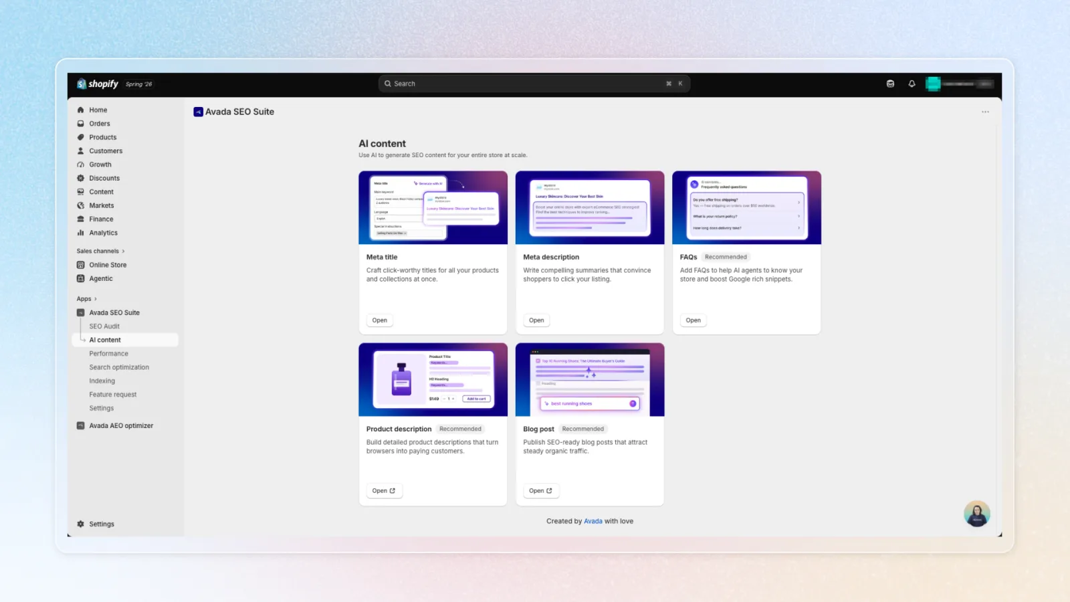This screenshot has height=602, width=1070.
Task: Click the Blog post preview image
Action: tap(590, 379)
